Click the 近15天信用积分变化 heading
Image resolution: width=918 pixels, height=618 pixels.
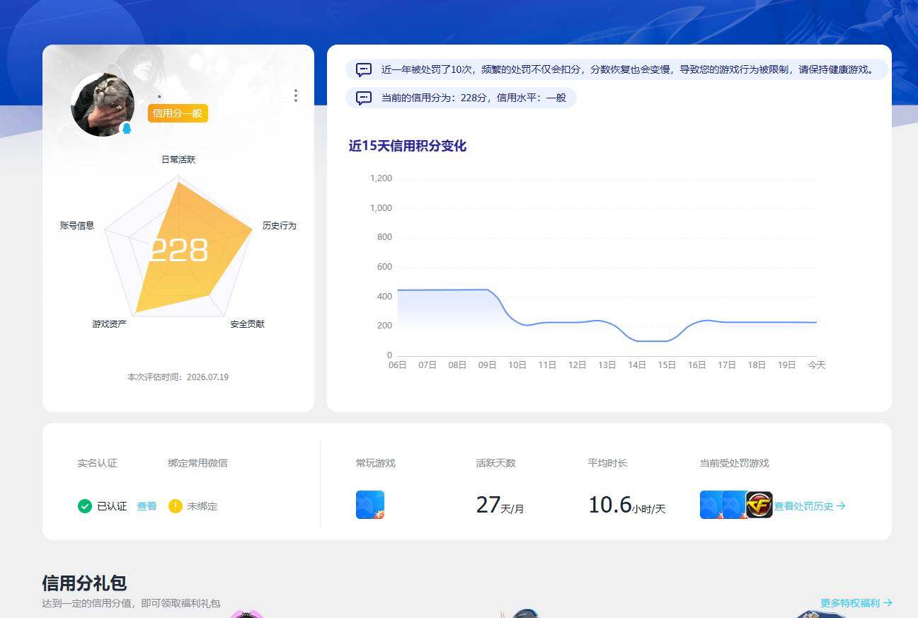(x=408, y=146)
